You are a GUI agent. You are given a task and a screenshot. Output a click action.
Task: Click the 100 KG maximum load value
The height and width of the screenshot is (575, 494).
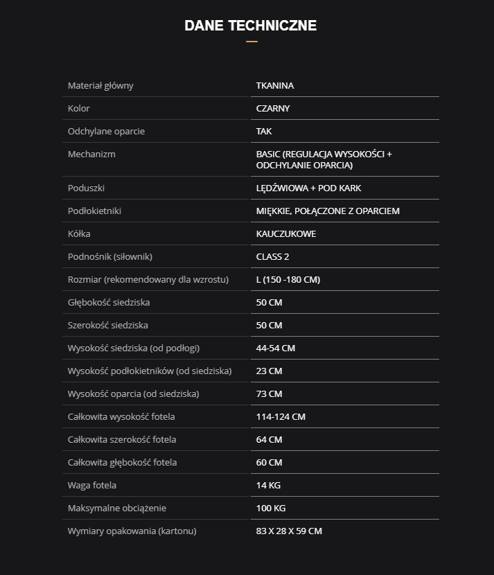(271, 508)
